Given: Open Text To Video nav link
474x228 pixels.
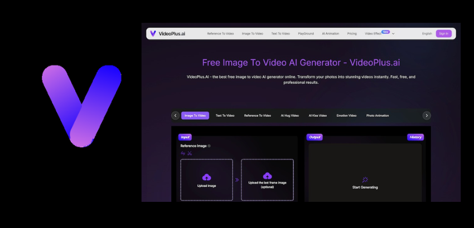Looking at the screenshot, I should point(280,34).
